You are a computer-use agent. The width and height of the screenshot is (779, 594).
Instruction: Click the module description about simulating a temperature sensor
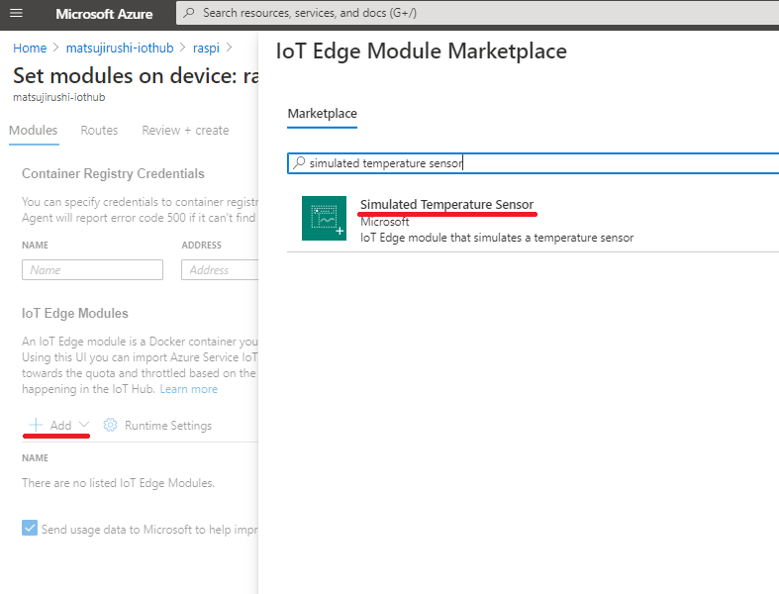(x=497, y=238)
